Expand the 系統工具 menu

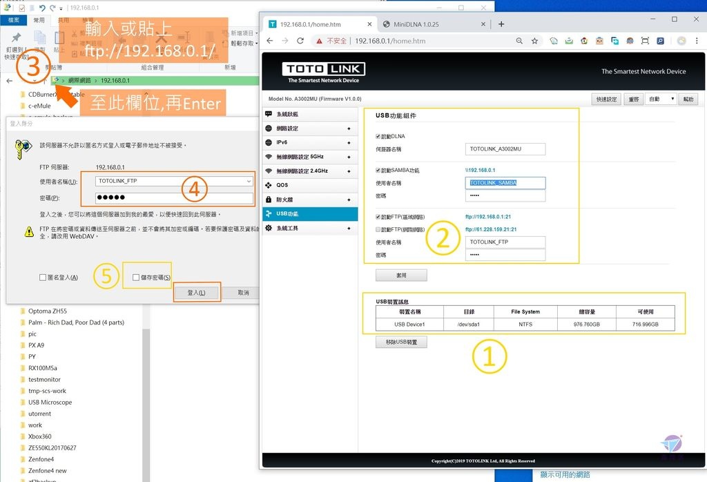pyautogui.click(x=349, y=228)
